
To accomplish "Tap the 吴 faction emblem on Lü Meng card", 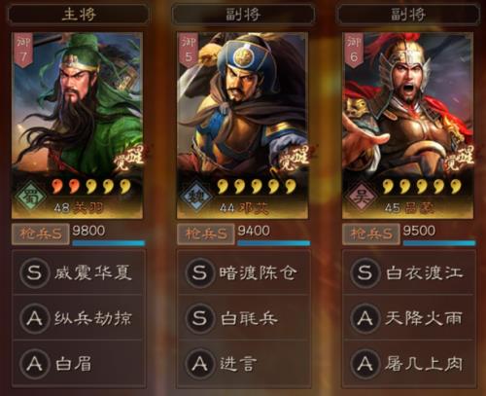I will [x=362, y=196].
